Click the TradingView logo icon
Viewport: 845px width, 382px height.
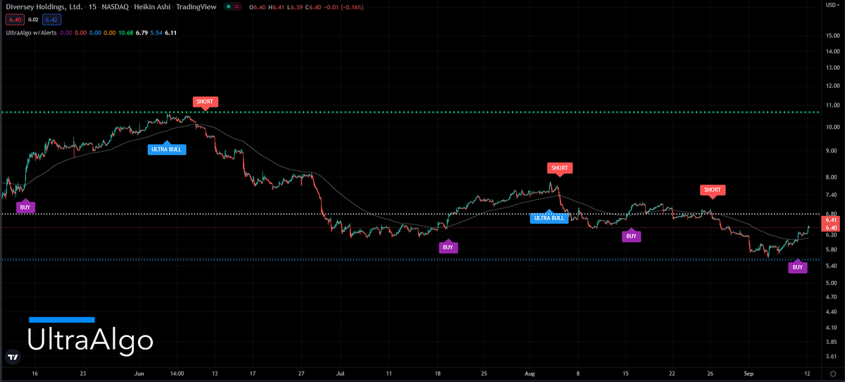12,357
